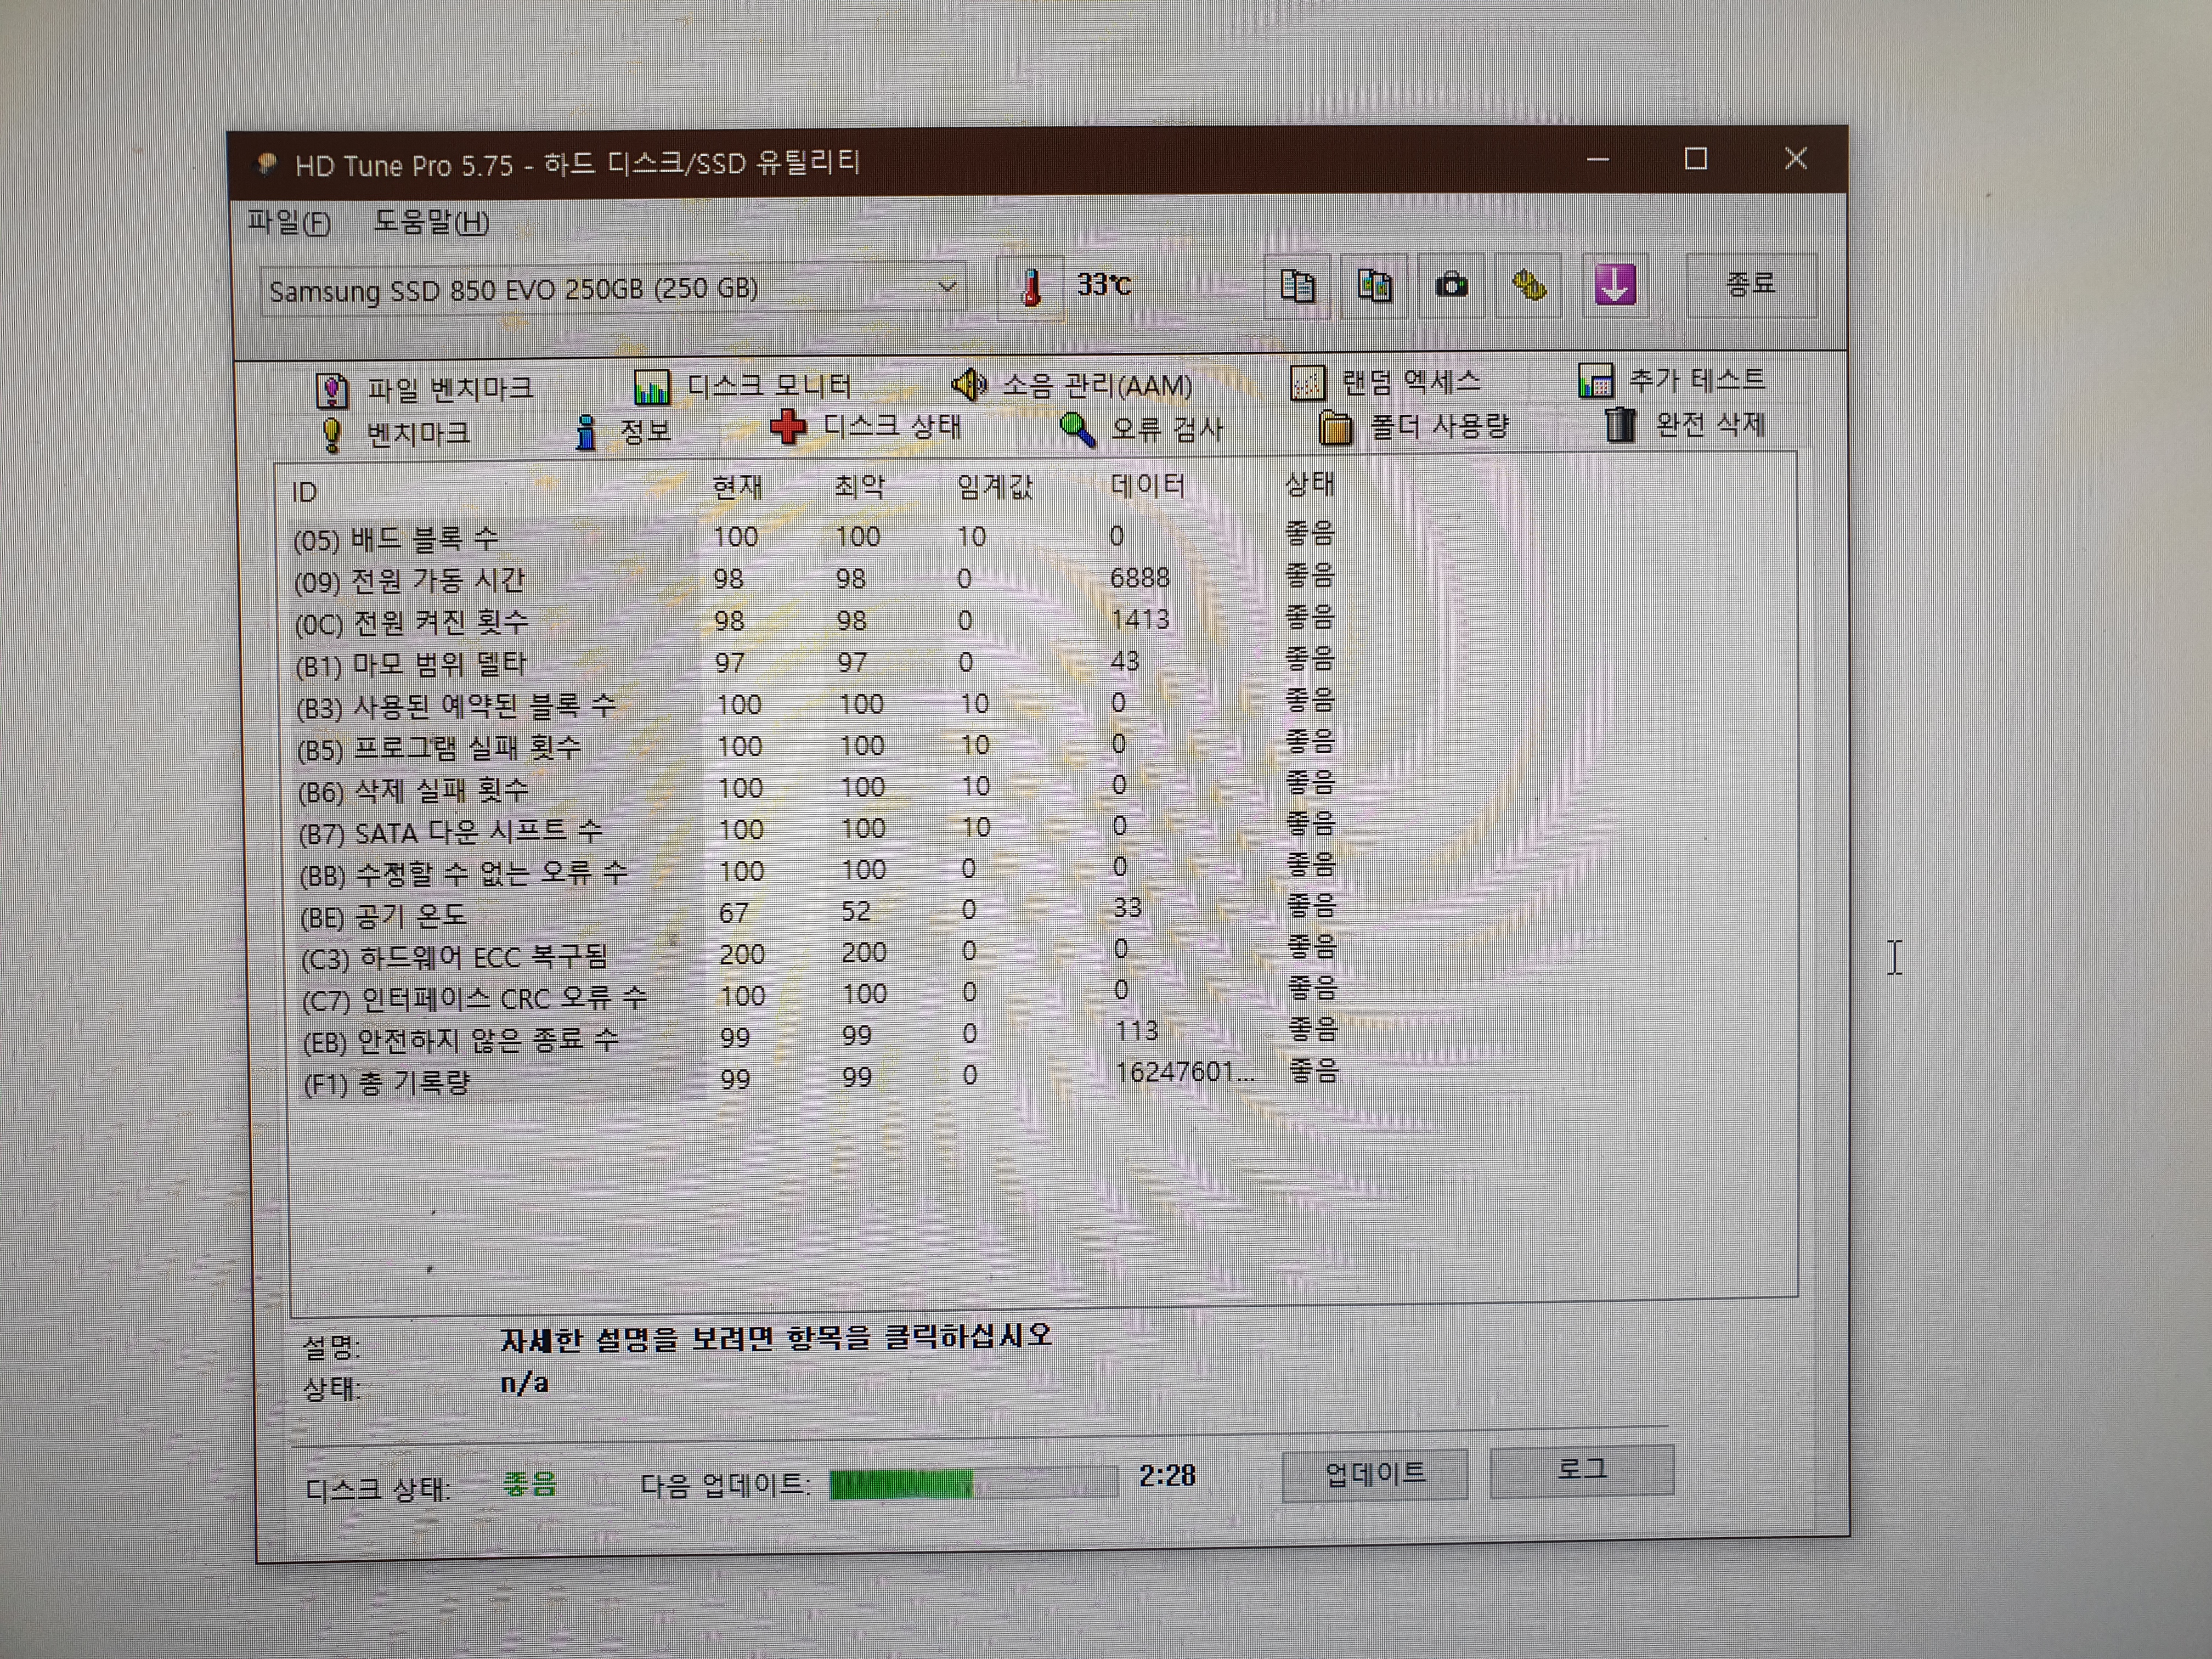
Task: Minimize the HD Tune Pro window
Action: coord(1597,159)
